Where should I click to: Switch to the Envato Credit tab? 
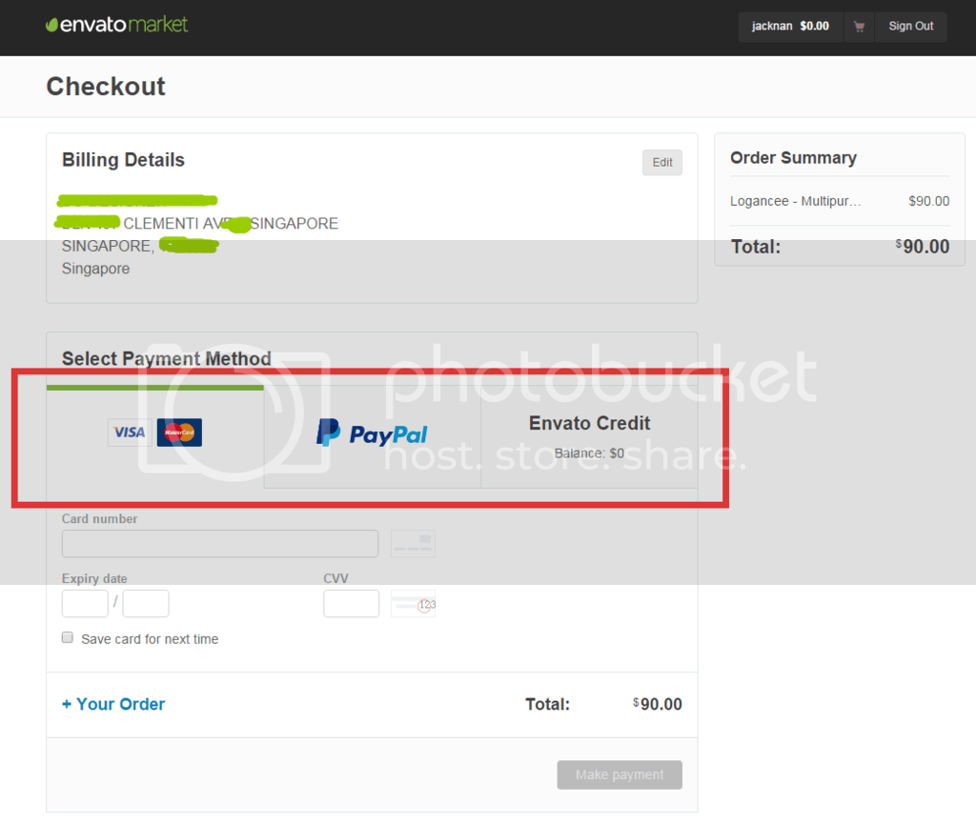(589, 435)
